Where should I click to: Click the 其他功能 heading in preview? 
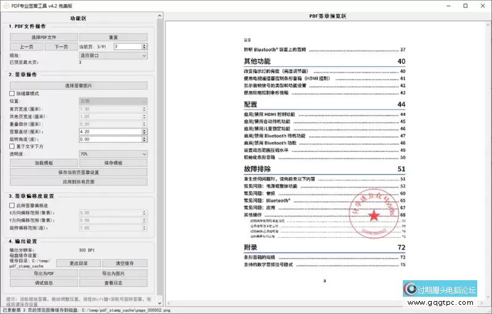coord(257,61)
